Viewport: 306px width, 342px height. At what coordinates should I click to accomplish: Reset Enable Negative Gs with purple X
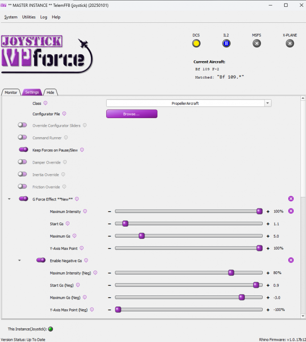point(291,260)
